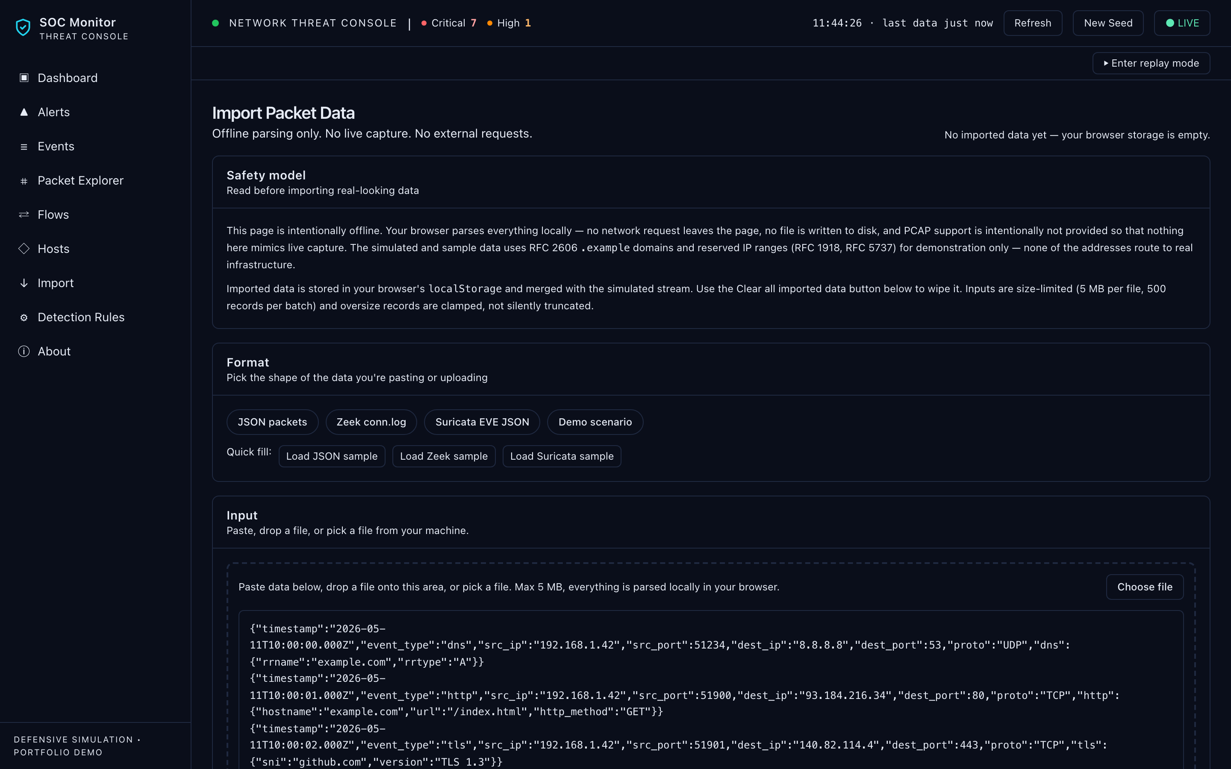Click Enter replay mode
This screenshot has width=1231, height=769.
(1151, 63)
